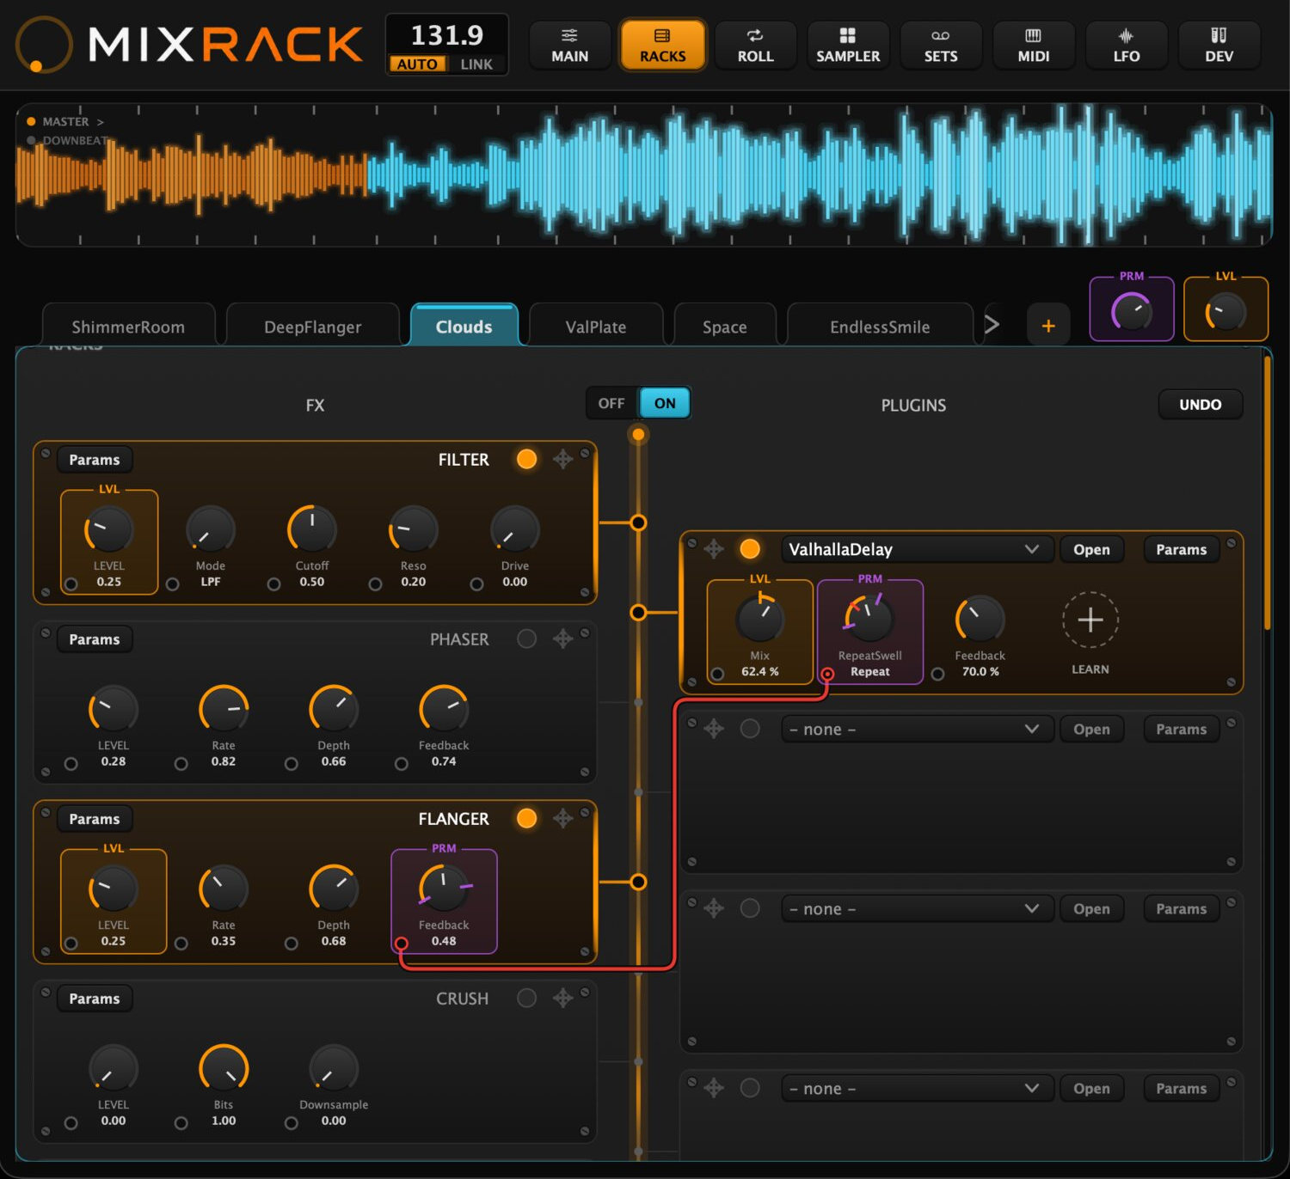Show more rack tabs with right arrow
This screenshot has width=1290, height=1179.
(992, 325)
